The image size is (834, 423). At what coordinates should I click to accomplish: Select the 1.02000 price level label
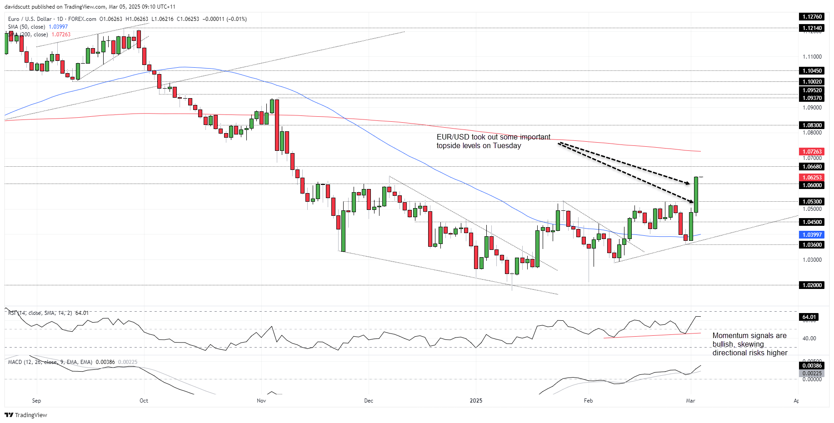tap(812, 285)
